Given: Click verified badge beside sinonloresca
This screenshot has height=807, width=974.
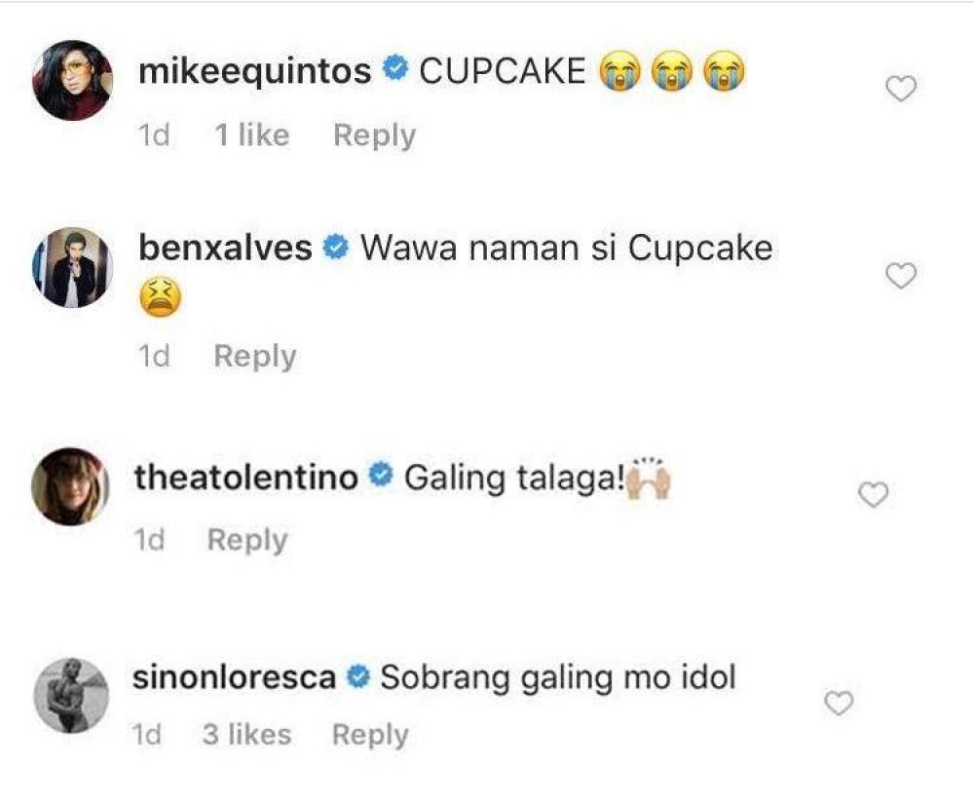Looking at the screenshot, I should pos(357,676).
